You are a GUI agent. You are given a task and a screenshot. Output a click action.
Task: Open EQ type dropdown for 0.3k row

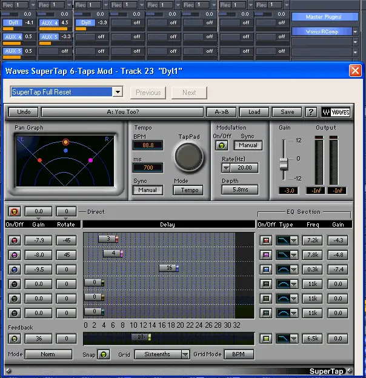click(x=293, y=270)
